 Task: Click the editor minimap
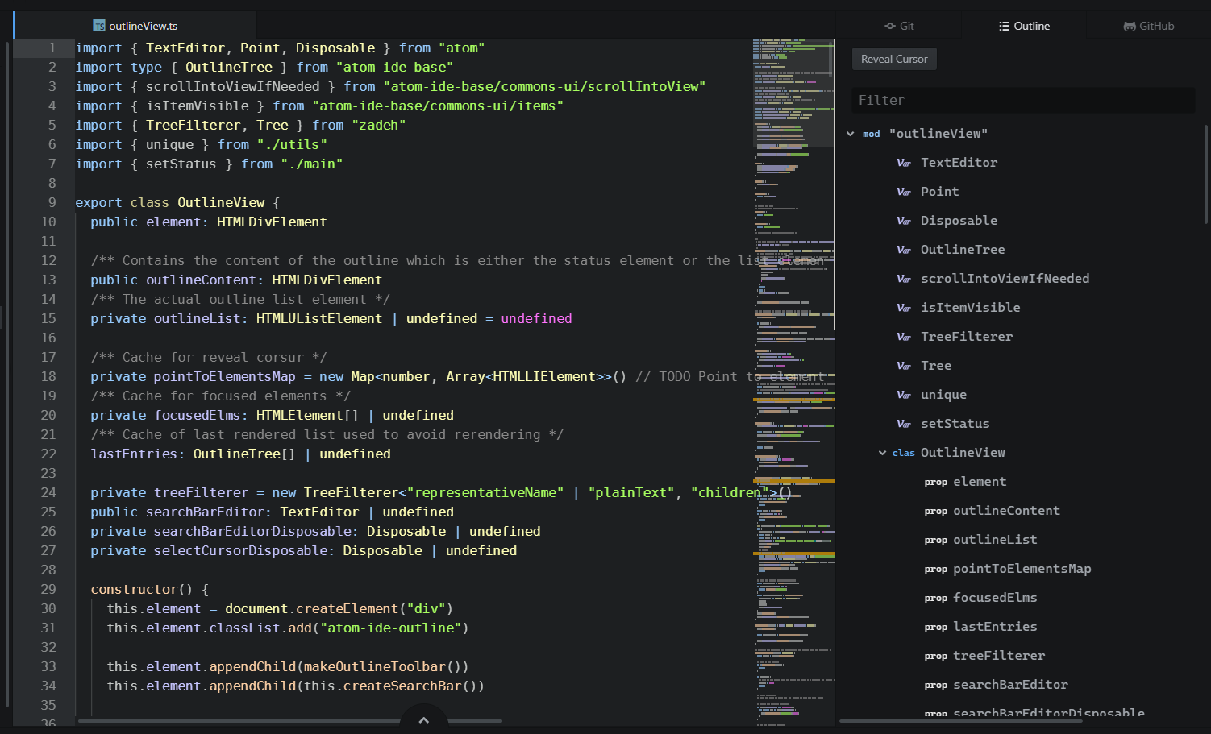coord(794,382)
